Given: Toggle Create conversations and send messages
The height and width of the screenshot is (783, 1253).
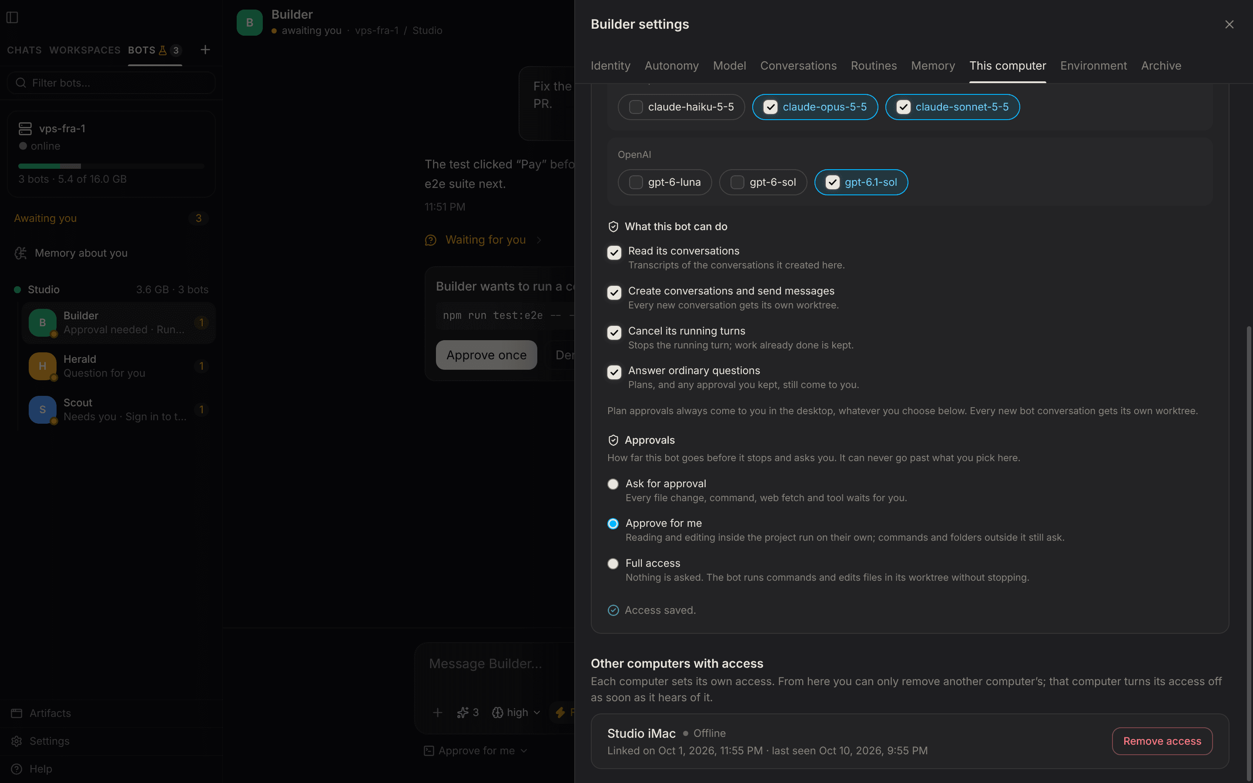Looking at the screenshot, I should point(614,293).
